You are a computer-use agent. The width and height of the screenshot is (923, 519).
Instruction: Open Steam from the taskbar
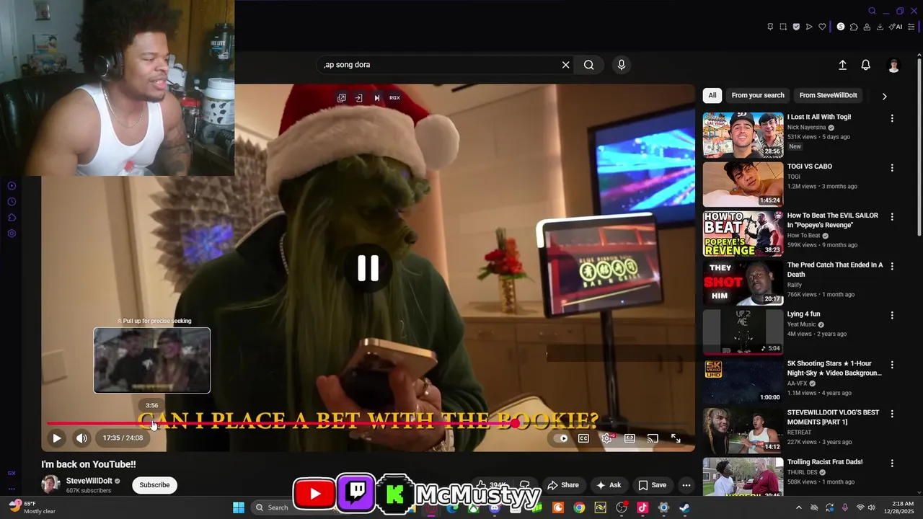684,507
